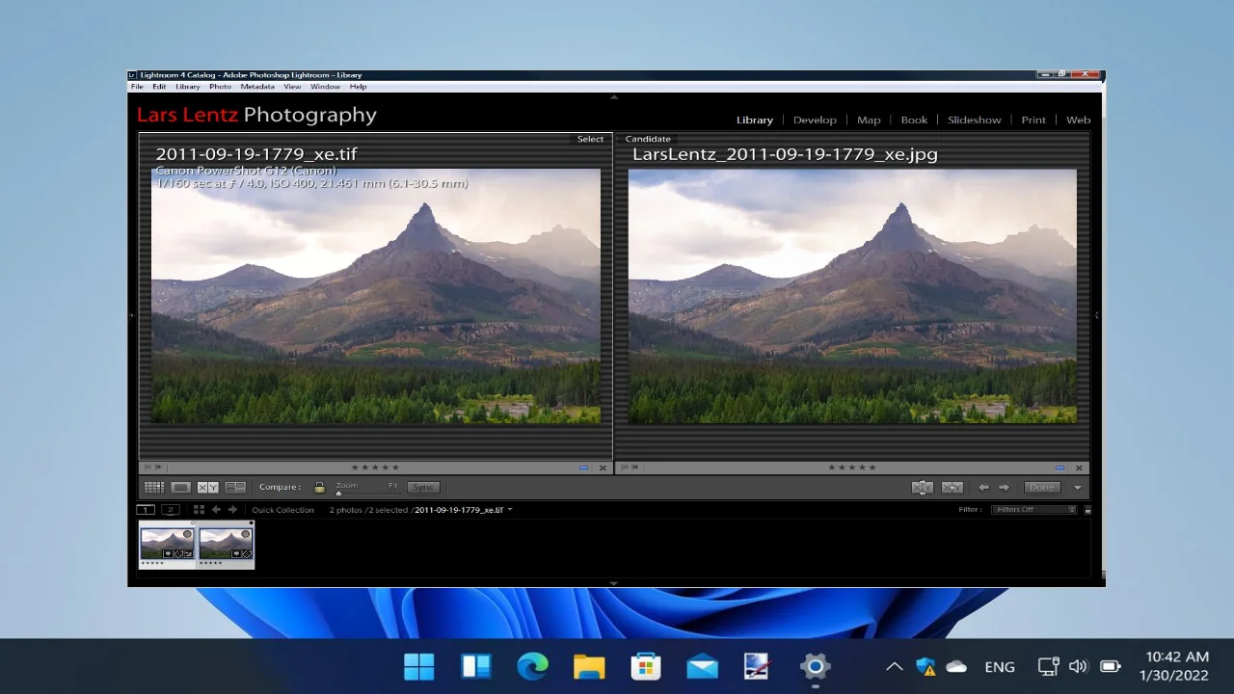The width and height of the screenshot is (1234, 694).
Task: Open the Mail app from the taskbar
Action: 702,666
